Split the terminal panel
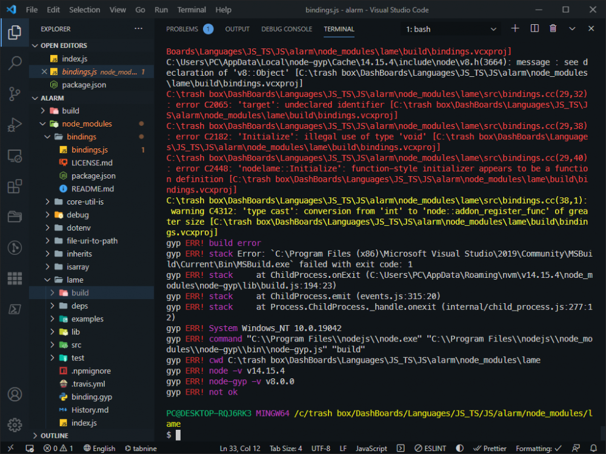 point(534,28)
